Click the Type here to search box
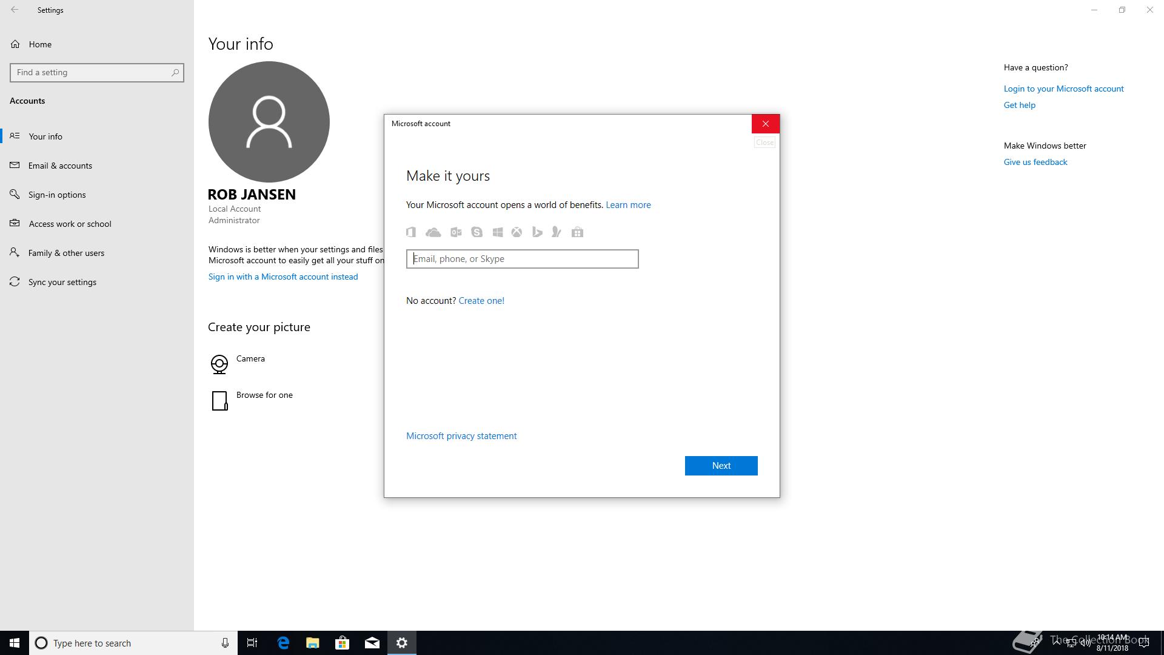 coord(133,643)
